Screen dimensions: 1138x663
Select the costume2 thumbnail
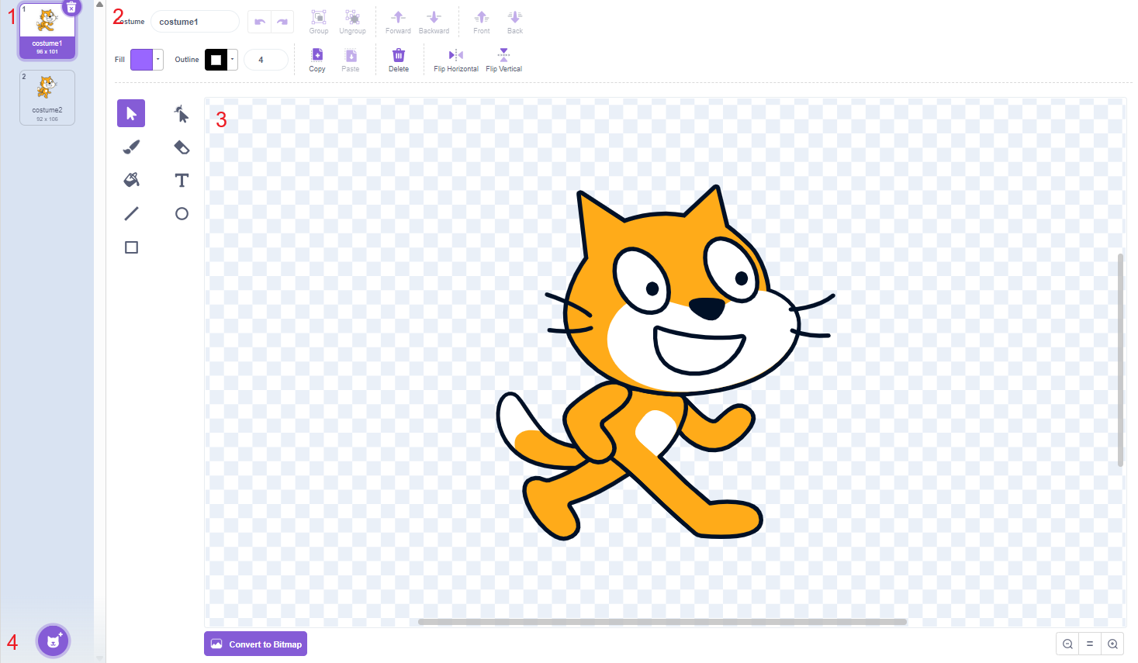click(47, 97)
